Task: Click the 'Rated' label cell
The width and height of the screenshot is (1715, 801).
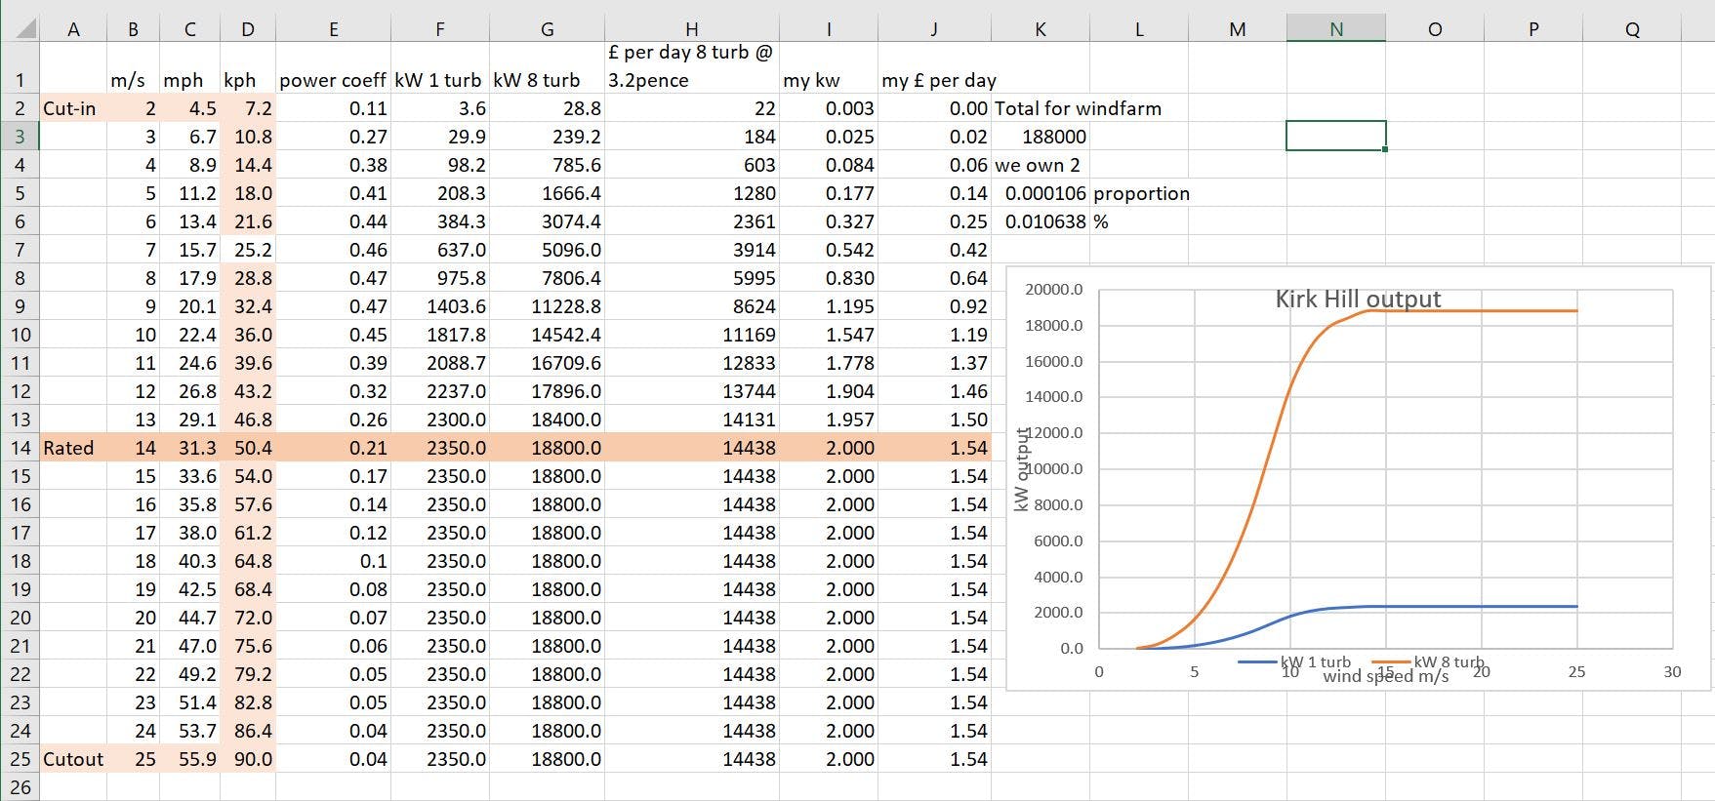Action: 73,448
